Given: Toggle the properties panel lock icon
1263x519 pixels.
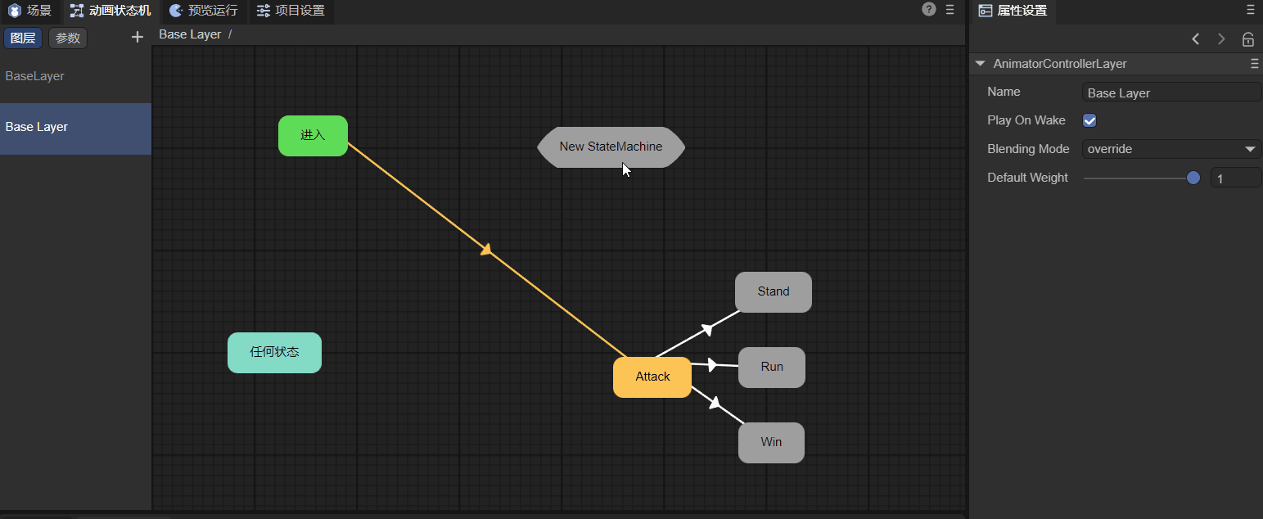Looking at the screenshot, I should click(x=1247, y=38).
